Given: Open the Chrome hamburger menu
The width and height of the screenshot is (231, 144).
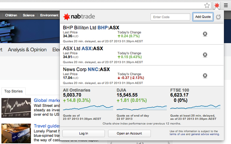Looking at the screenshot, I should (x=226, y=5).
